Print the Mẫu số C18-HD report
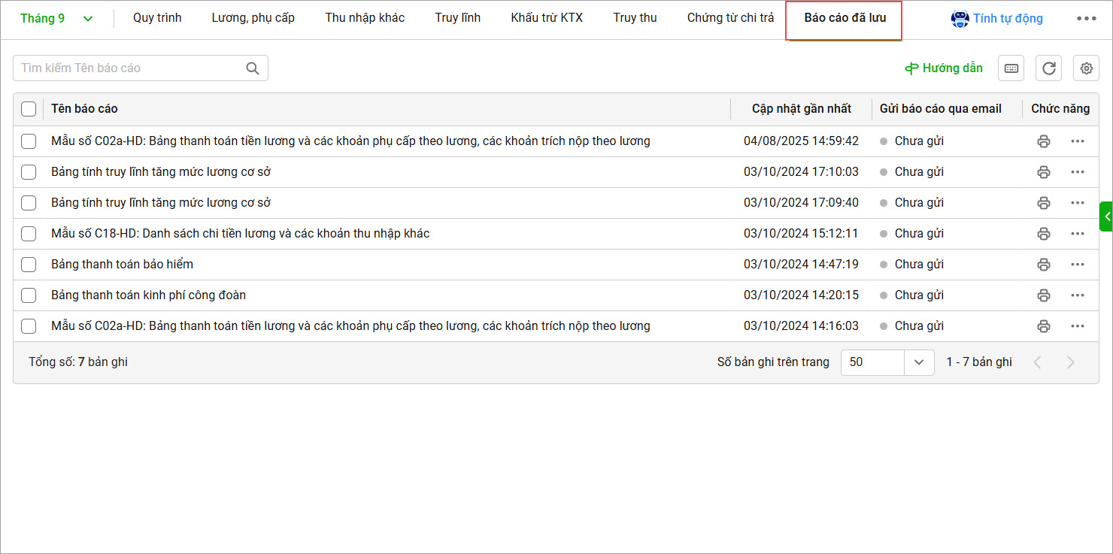The image size is (1113, 554). (x=1043, y=234)
